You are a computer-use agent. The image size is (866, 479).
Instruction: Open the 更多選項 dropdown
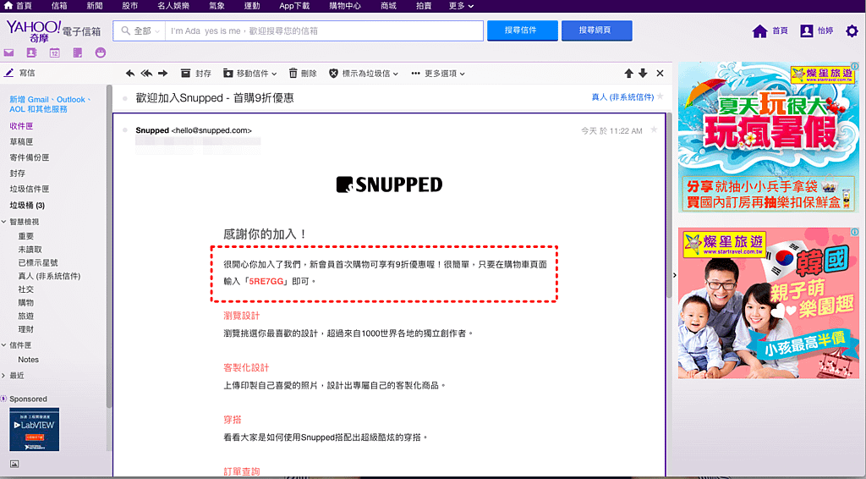pos(438,74)
